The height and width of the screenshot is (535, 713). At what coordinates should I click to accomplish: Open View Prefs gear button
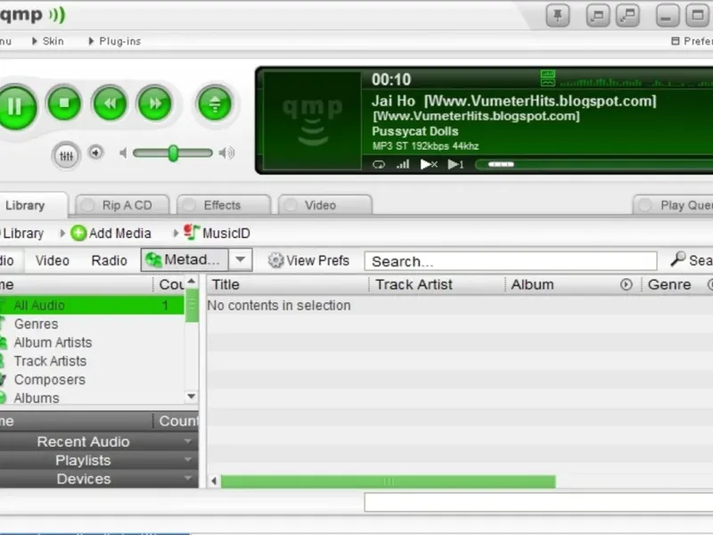(x=308, y=260)
